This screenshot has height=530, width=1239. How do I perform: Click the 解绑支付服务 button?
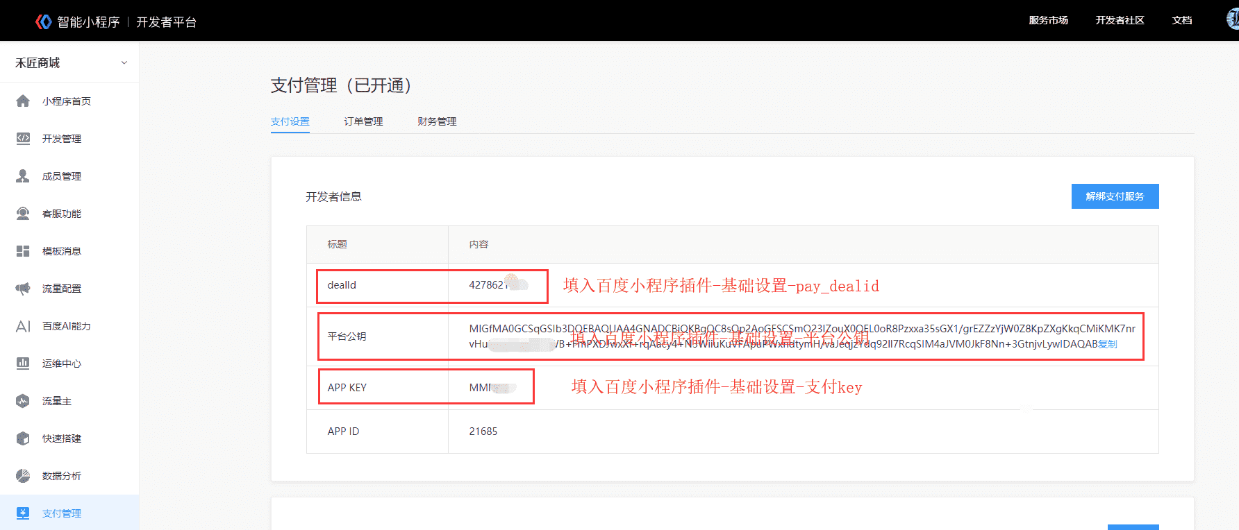pos(1115,196)
